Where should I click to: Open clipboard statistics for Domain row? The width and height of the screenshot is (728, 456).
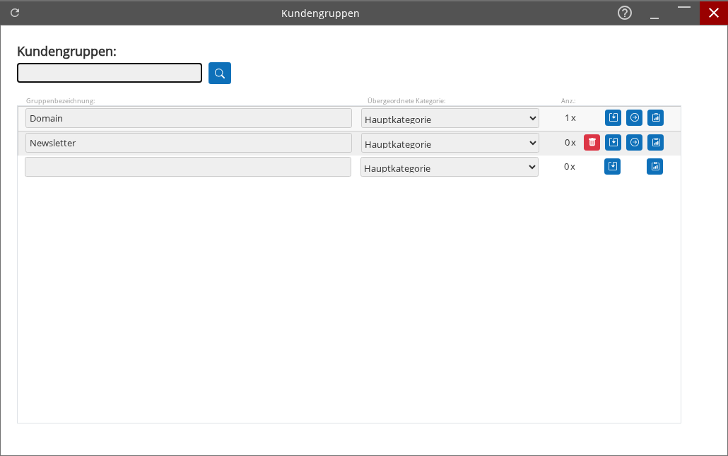tap(656, 118)
